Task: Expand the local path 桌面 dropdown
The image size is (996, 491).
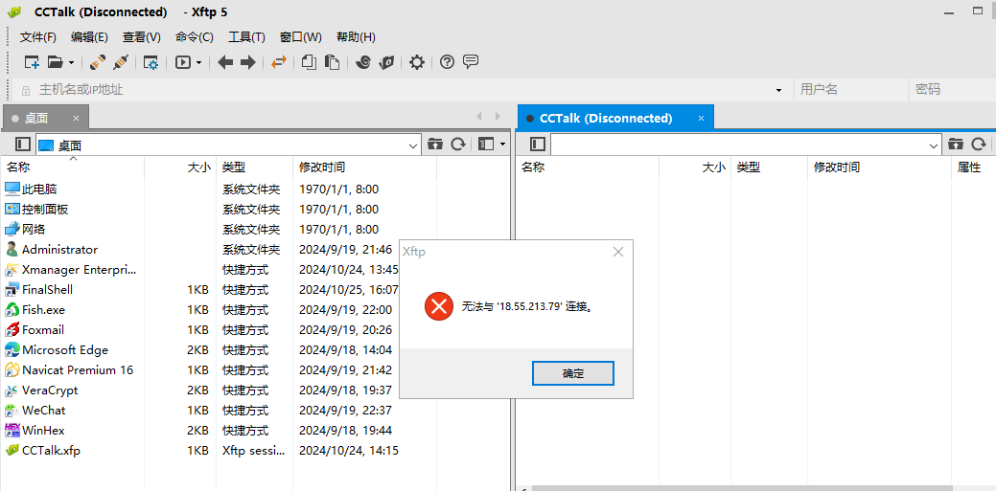Action: [x=411, y=145]
